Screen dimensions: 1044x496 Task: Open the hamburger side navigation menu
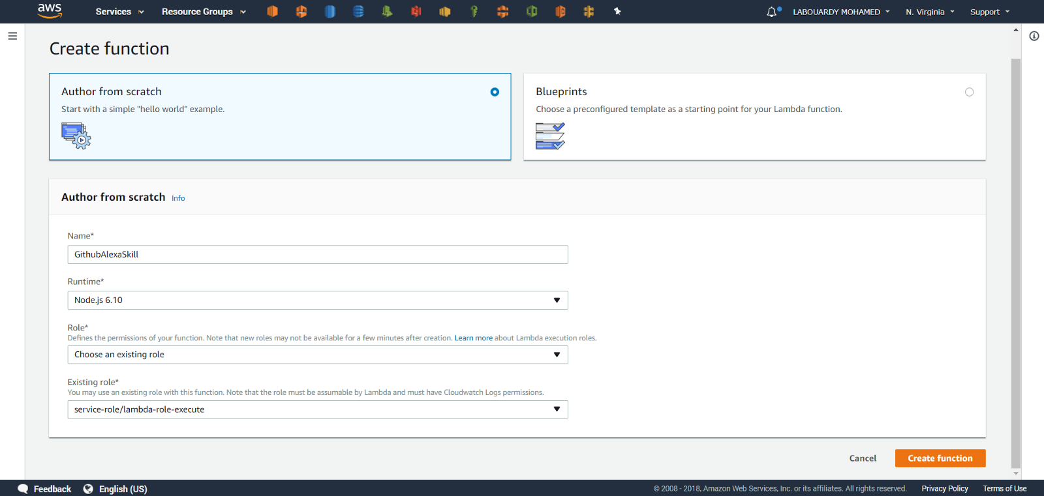[12, 36]
